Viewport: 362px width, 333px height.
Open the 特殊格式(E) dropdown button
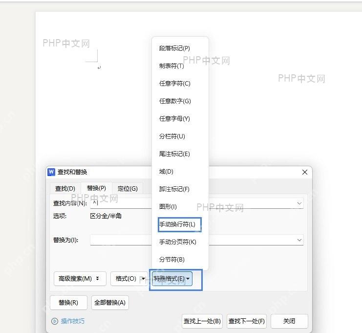pyautogui.click(x=172, y=279)
